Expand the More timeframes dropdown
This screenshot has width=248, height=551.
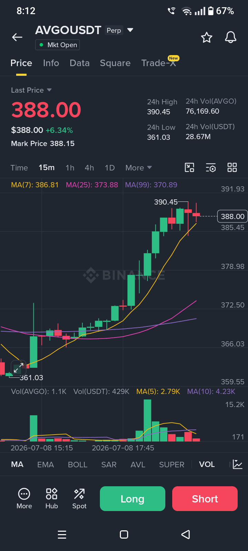pyautogui.click(x=138, y=168)
